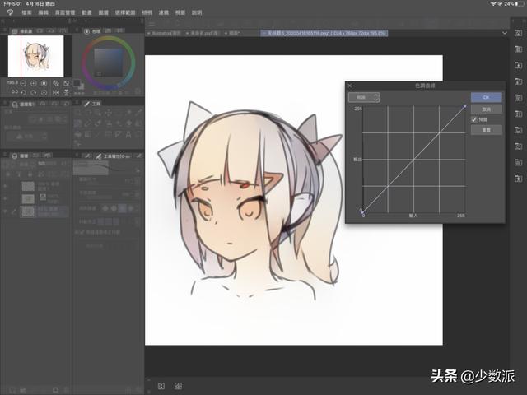Open the command bar hamburger menu
The height and width of the screenshot is (395, 527).
coord(152,23)
